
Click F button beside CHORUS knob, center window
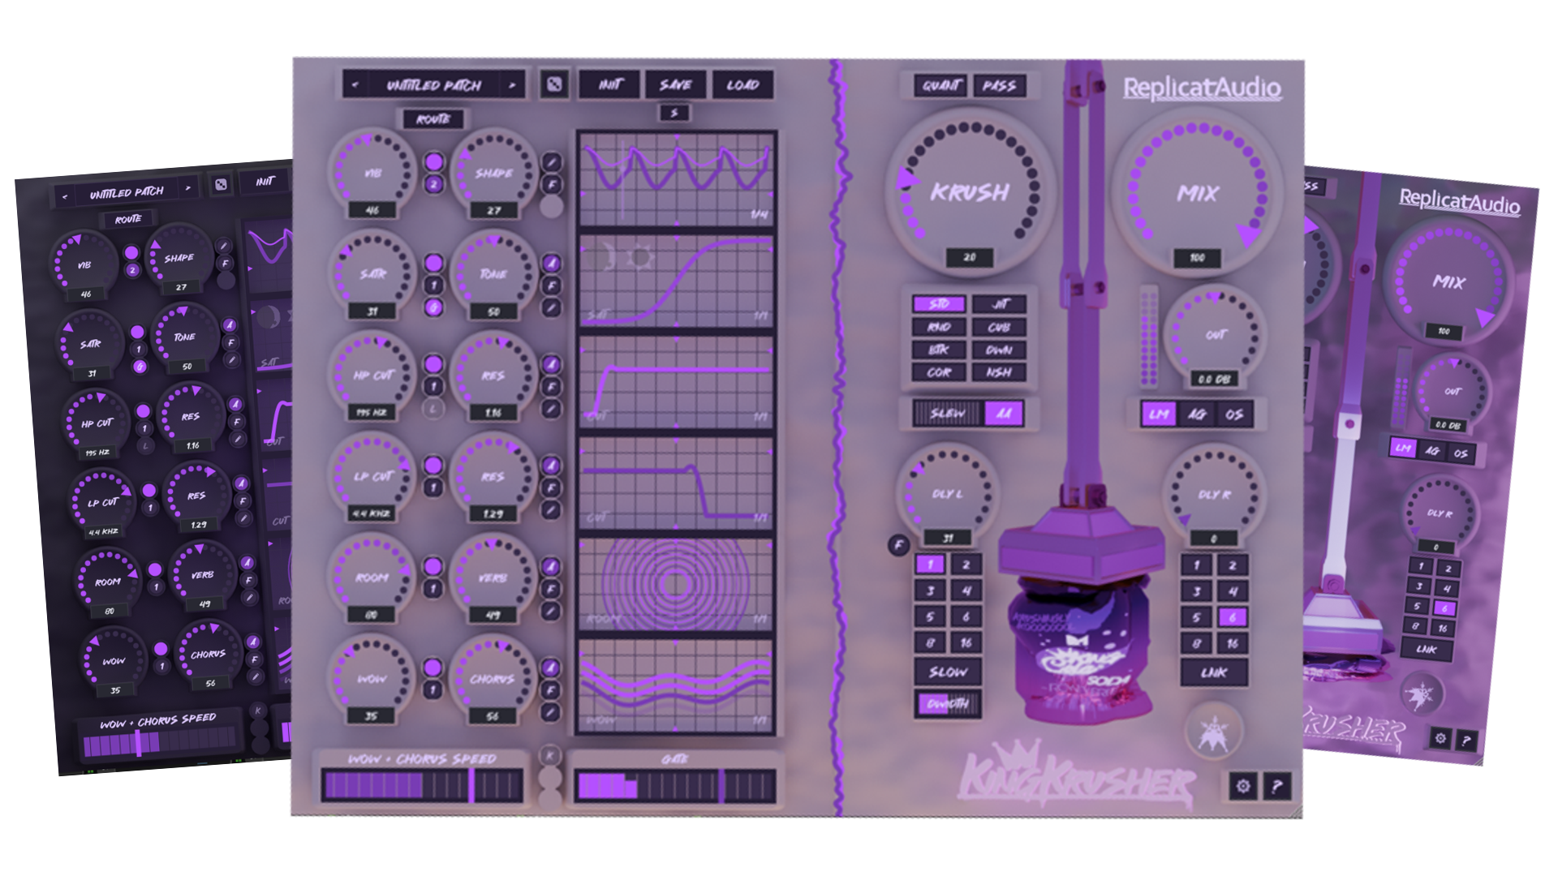coord(552,690)
